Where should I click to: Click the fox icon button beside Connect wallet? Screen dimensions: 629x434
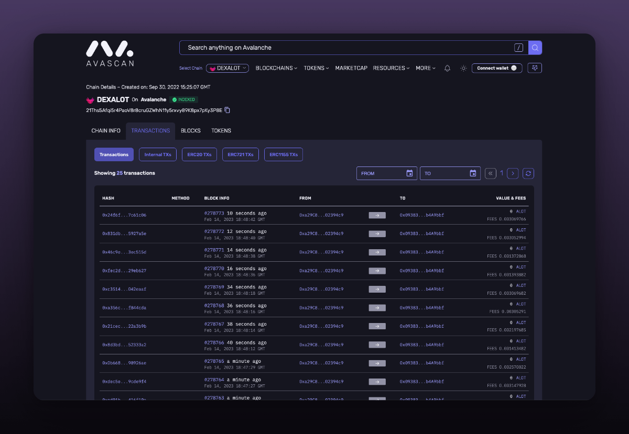[535, 68]
